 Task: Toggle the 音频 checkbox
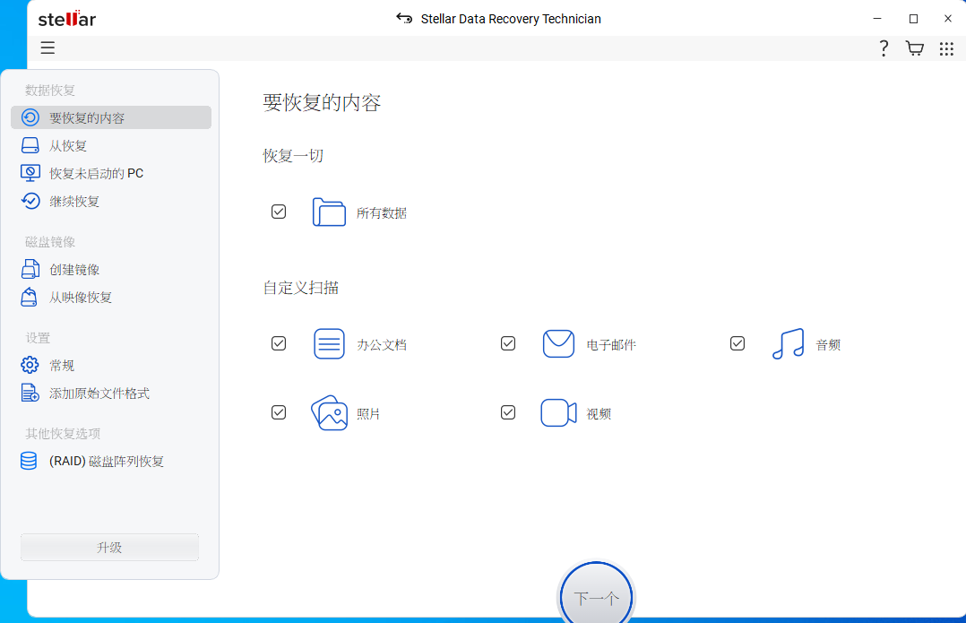tap(737, 343)
